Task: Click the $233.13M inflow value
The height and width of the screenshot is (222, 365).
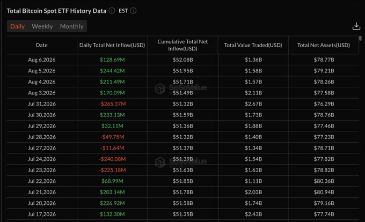Action: [112, 115]
